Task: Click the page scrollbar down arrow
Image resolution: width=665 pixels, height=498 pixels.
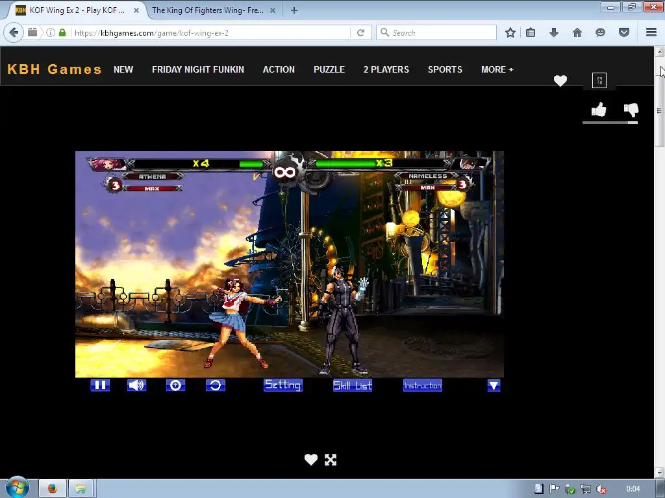Action: point(659,472)
